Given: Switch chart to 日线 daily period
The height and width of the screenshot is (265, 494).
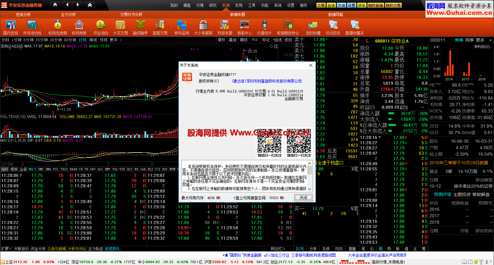Looking at the screenshot, I should pyautogui.click(x=82, y=40).
